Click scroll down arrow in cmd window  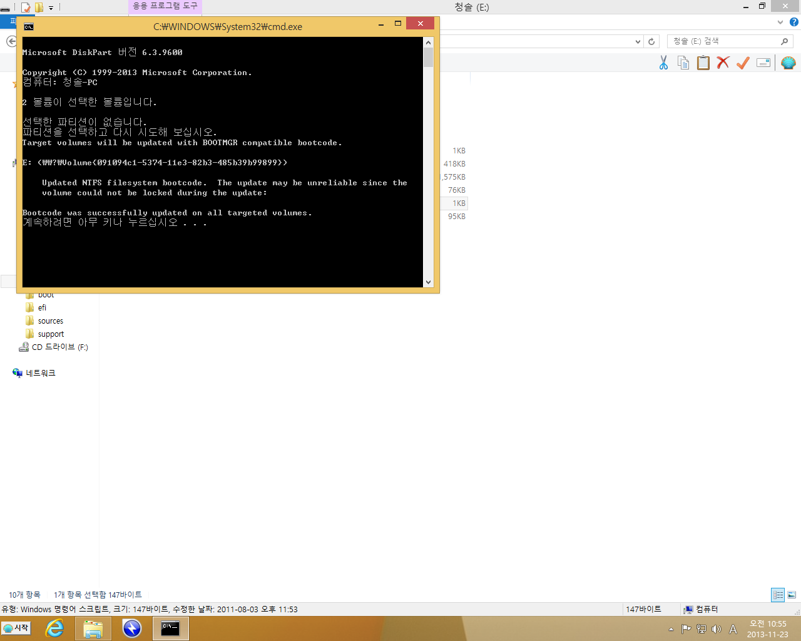(428, 282)
